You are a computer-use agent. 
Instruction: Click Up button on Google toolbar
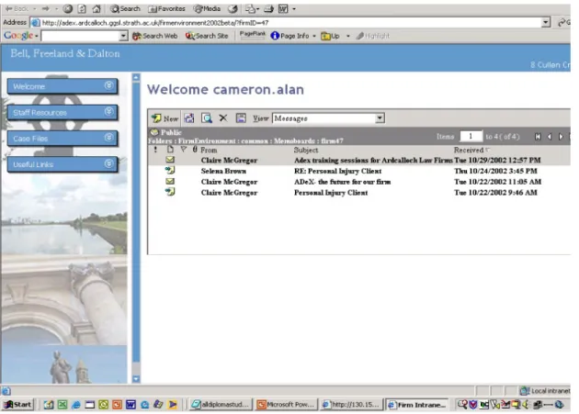(331, 36)
